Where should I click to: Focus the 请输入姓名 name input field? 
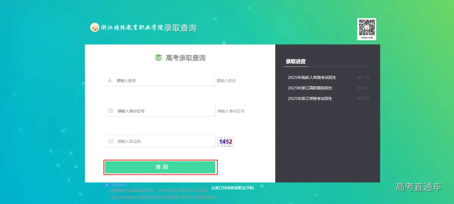[160, 80]
